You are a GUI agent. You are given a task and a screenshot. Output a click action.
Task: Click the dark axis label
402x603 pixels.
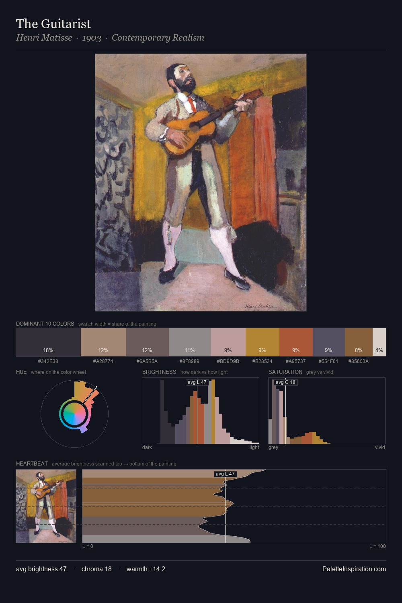click(x=147, y=447)
